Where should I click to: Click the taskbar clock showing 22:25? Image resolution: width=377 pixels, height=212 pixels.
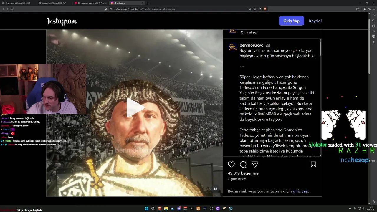tap(370, 208)
